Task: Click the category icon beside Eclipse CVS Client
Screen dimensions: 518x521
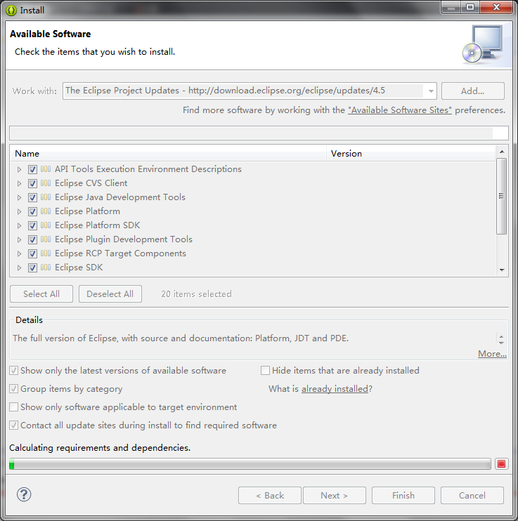Action: [x=46, y=183]
